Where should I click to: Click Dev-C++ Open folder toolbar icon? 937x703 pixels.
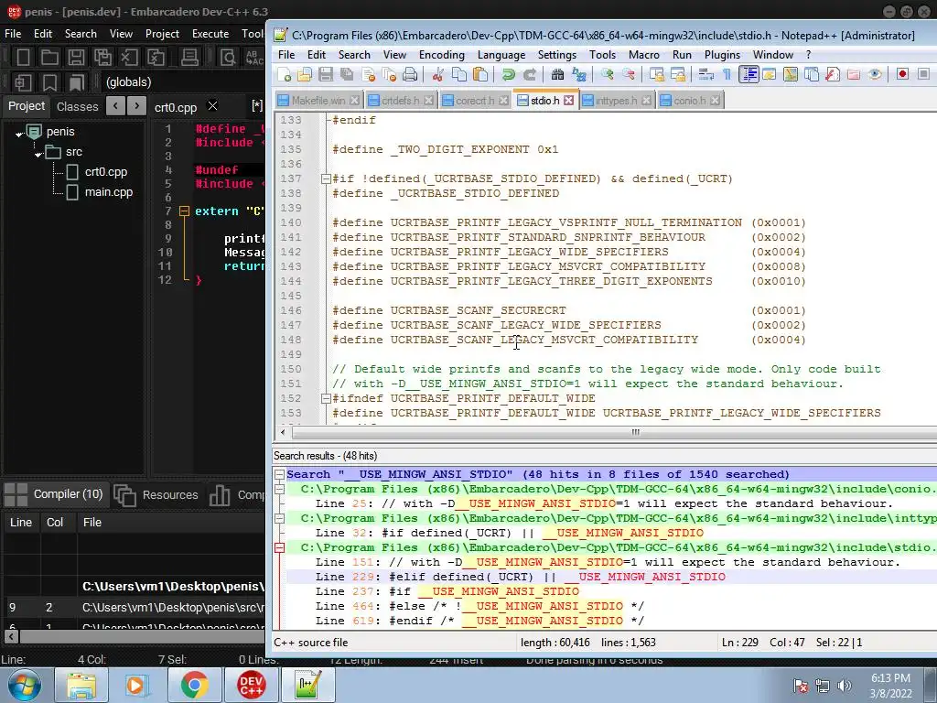pos(49,58)
